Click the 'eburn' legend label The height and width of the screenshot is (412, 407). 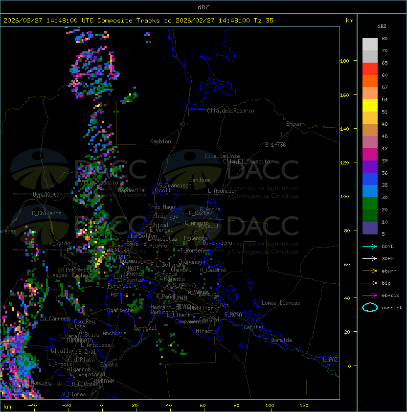point(389,271)
